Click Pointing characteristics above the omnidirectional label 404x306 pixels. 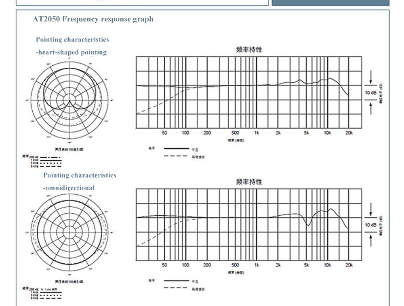(80, 175)
